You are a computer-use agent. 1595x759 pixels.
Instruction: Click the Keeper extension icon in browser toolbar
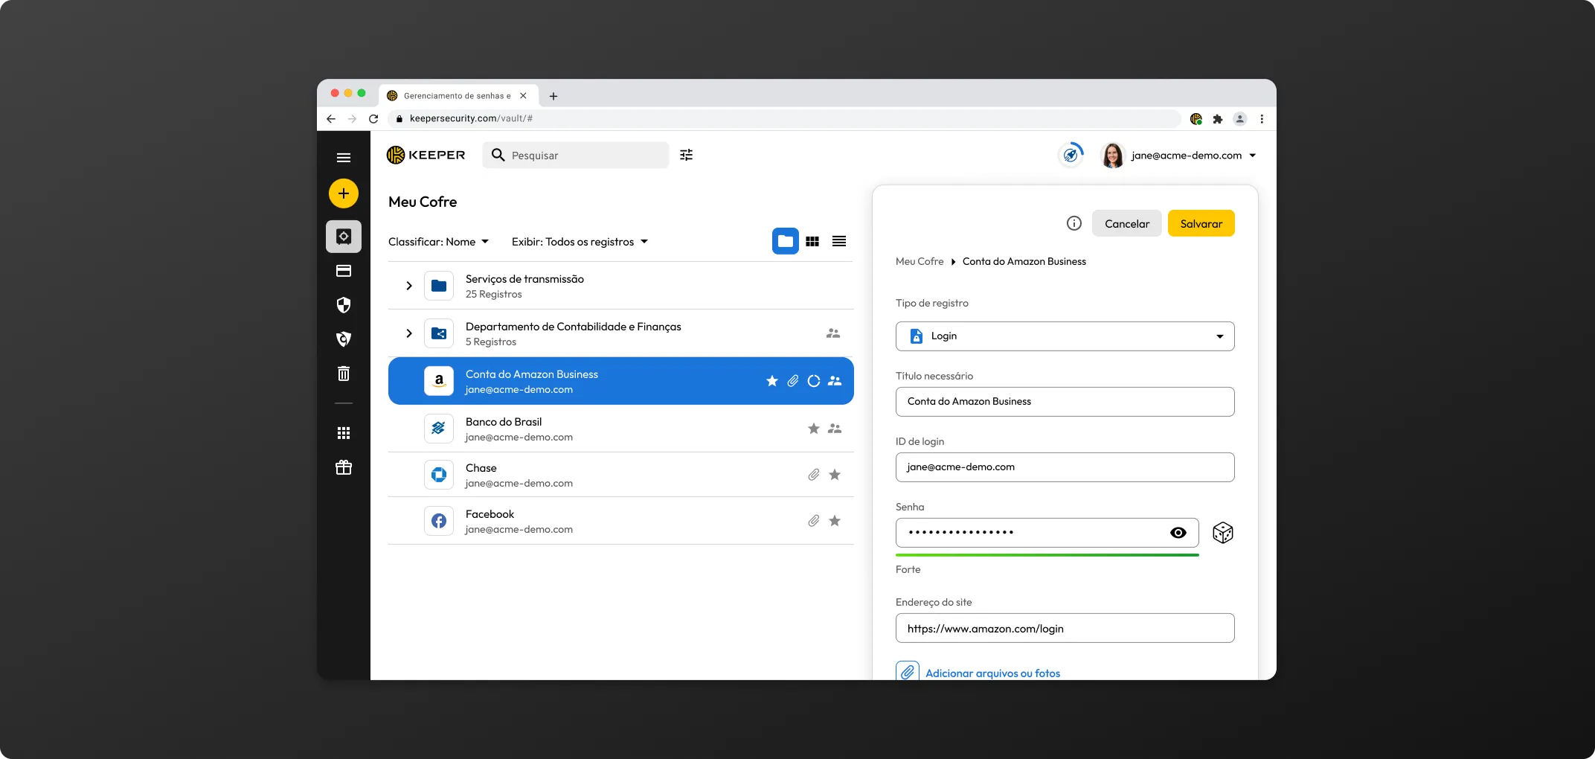[1196, 118]
